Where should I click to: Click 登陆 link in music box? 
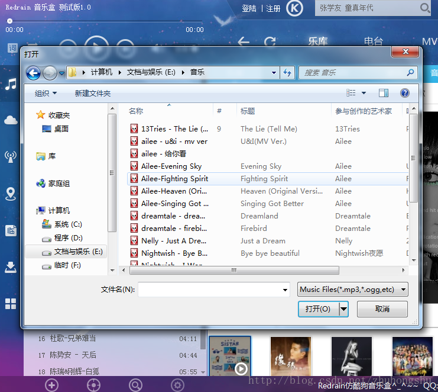click(x=249, y=8)
